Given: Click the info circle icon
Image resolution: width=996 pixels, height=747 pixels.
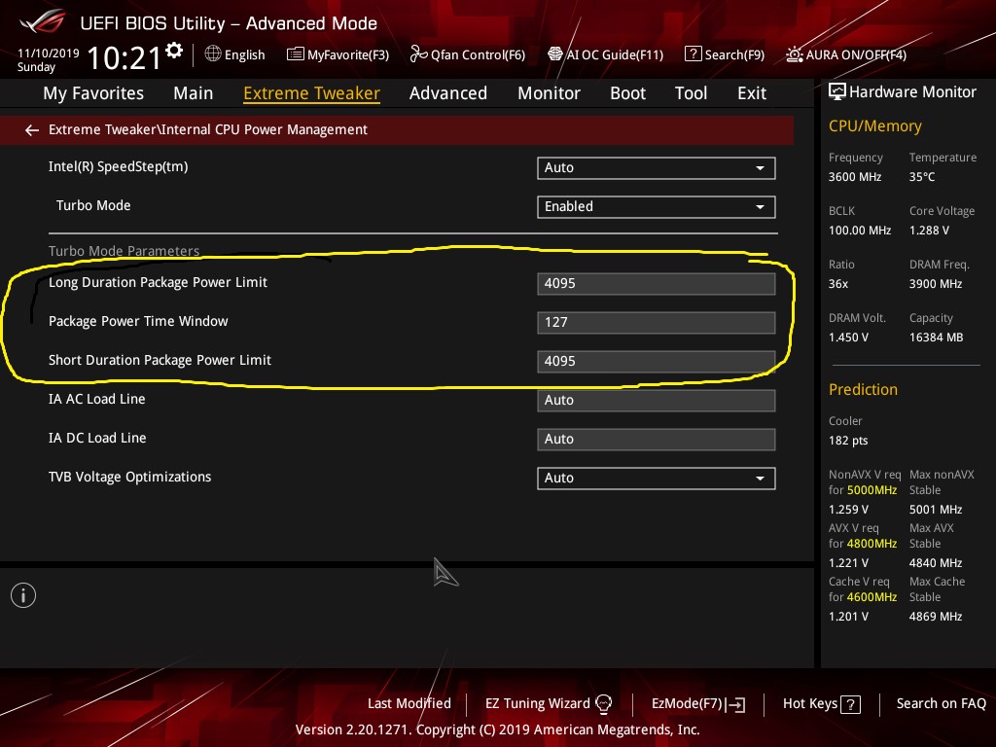Looking at the screenshot, I should pos(23,595).
